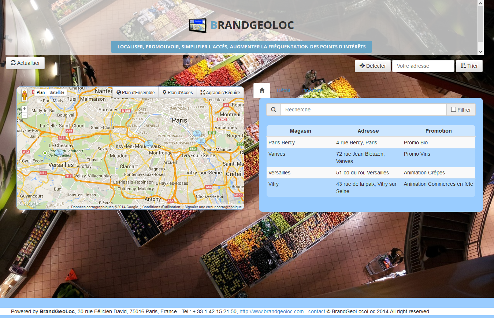Screen dimensions: 494x318
Task: Open the home tab with house icon
Action: 262,90
